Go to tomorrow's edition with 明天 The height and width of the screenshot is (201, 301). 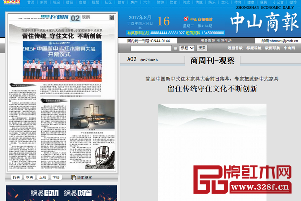[30, 177]
